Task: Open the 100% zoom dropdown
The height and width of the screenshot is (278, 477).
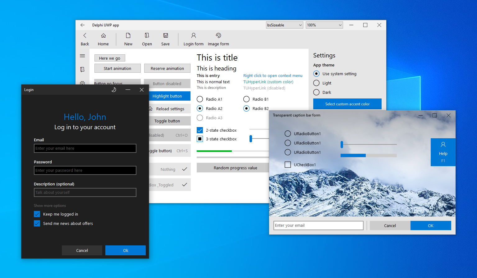Action: (x=324, y=25)
